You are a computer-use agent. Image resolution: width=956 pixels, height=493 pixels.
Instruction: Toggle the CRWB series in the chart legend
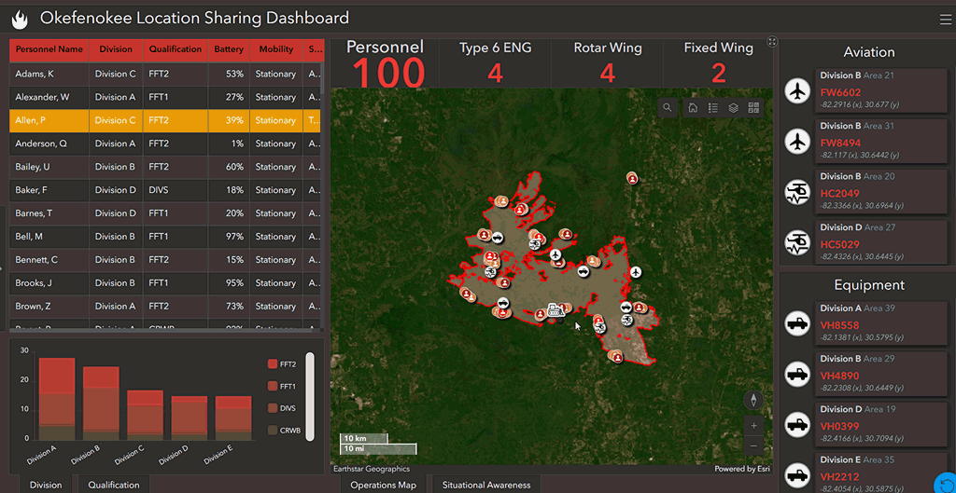click(282, 430)
